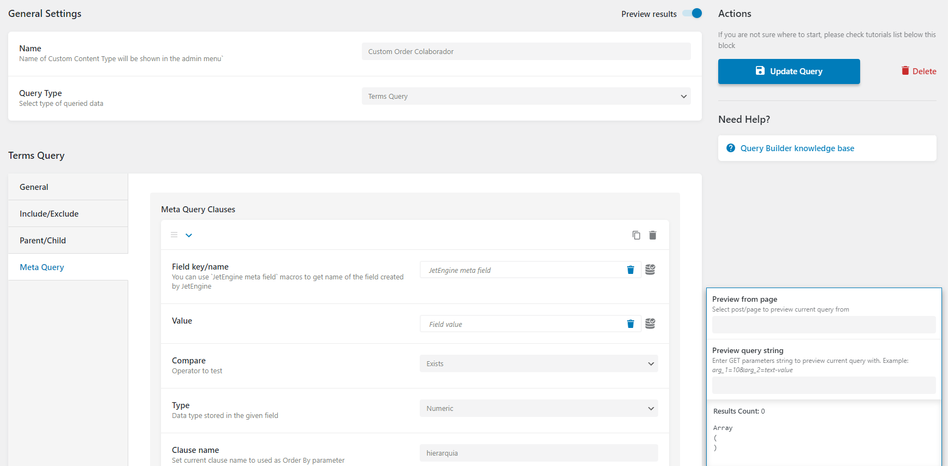Duplicate the meta query clause
Screen dimensions: 948x466
pos(636,235)
